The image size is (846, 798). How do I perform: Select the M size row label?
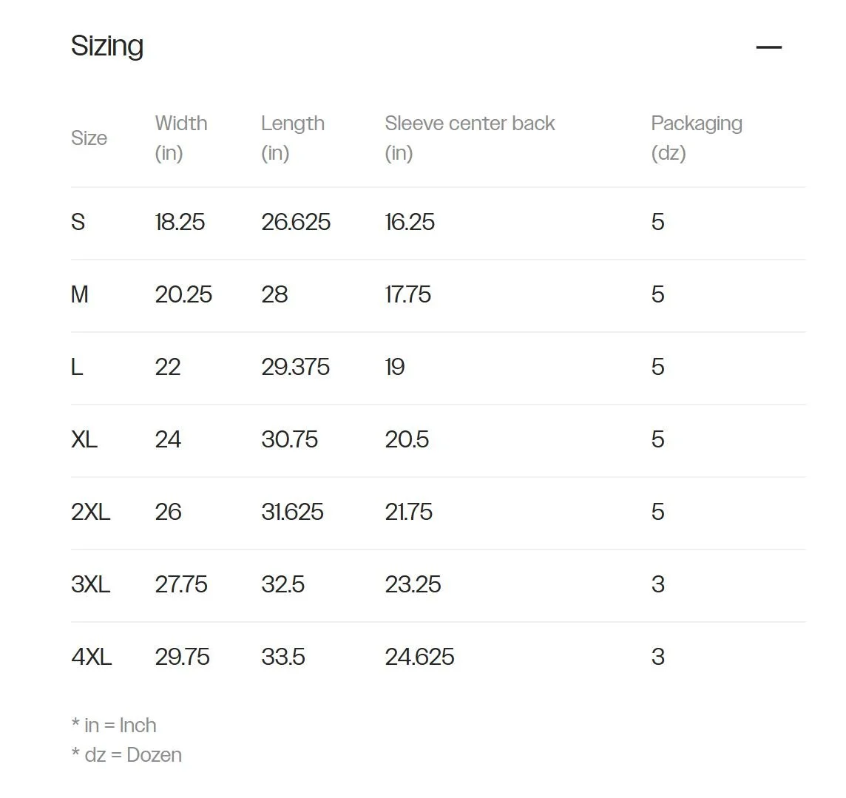tap(79, 294)
